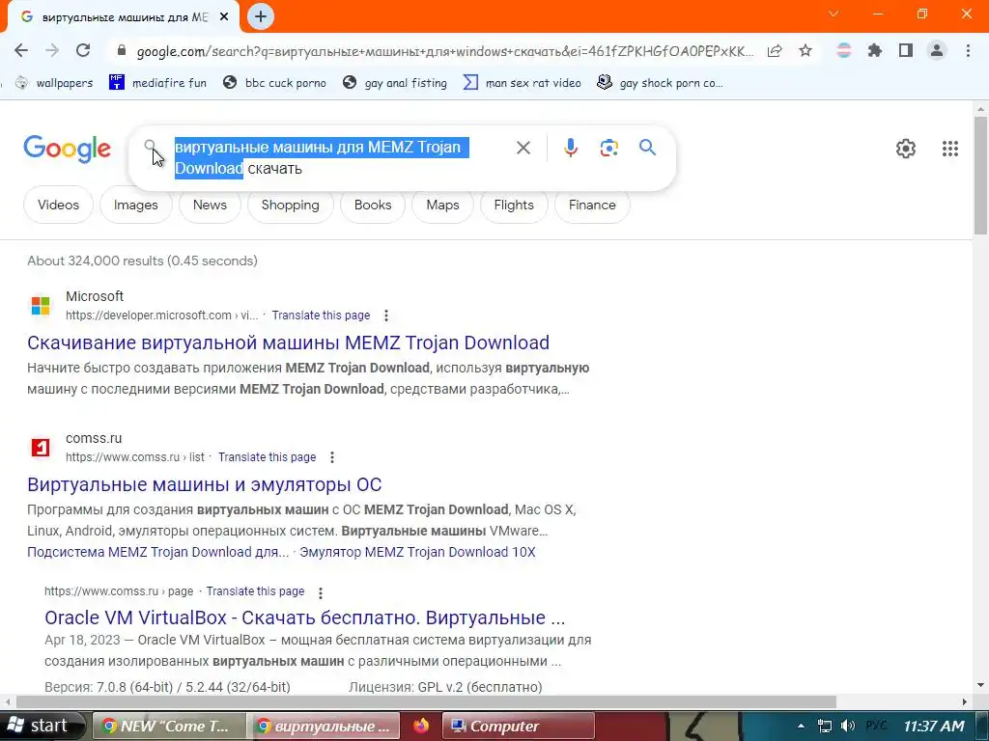Viewport: 989px width, 741px height.
Task: Select the Flights filter
Action: [x=514, y=205]
